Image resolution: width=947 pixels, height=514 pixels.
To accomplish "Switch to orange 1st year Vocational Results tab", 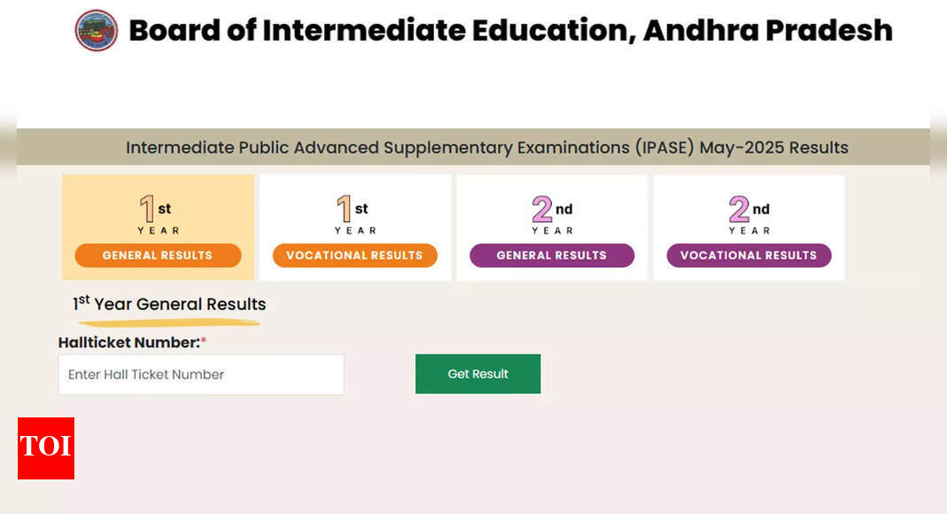I will (354, 255).
